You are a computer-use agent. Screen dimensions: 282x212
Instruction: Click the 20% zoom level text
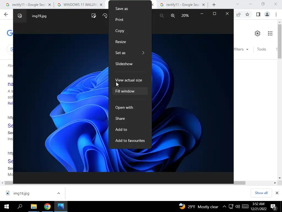pos(185,16)
